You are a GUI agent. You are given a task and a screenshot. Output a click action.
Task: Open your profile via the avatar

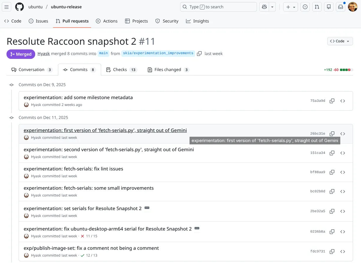[353, 7]
